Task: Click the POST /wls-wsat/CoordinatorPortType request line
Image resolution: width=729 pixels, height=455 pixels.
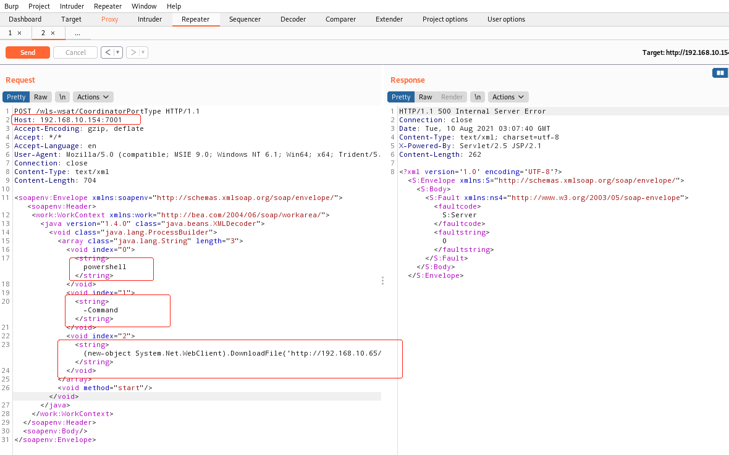Action: click(x=107, y=111)
